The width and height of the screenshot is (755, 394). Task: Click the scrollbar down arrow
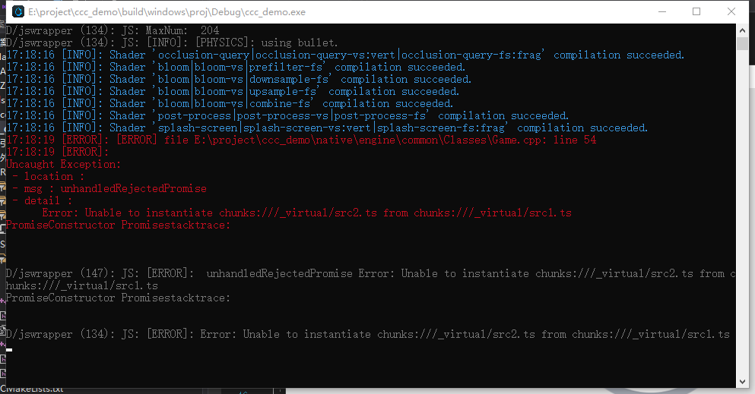(x=742, y=382)
